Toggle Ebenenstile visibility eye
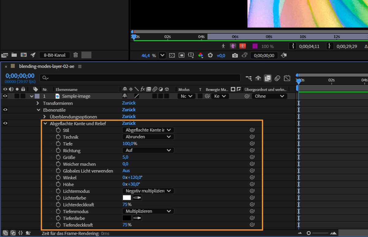The height and width of the screenshot is (237, 368). coord(5,110)
